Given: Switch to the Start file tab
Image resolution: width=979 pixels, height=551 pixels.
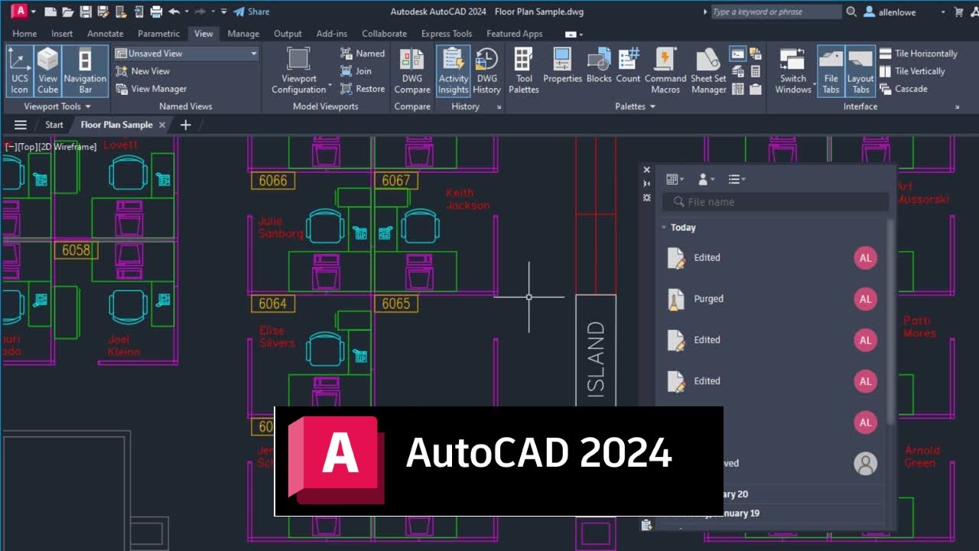Looking at the screenshot, I should [x=54, y=125].
